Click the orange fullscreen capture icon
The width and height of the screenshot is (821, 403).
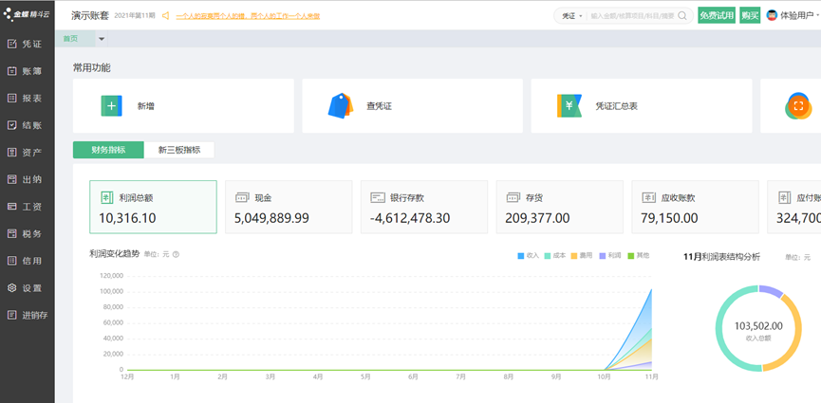tap(798, 106)
